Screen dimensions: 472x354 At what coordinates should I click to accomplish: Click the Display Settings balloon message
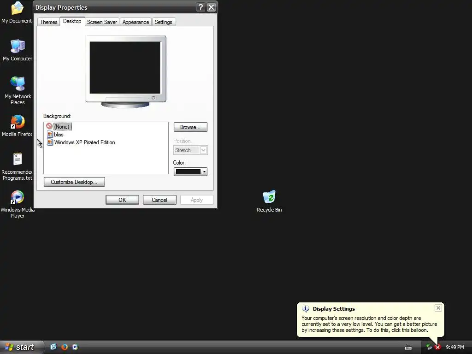click(x=369, y=324)
